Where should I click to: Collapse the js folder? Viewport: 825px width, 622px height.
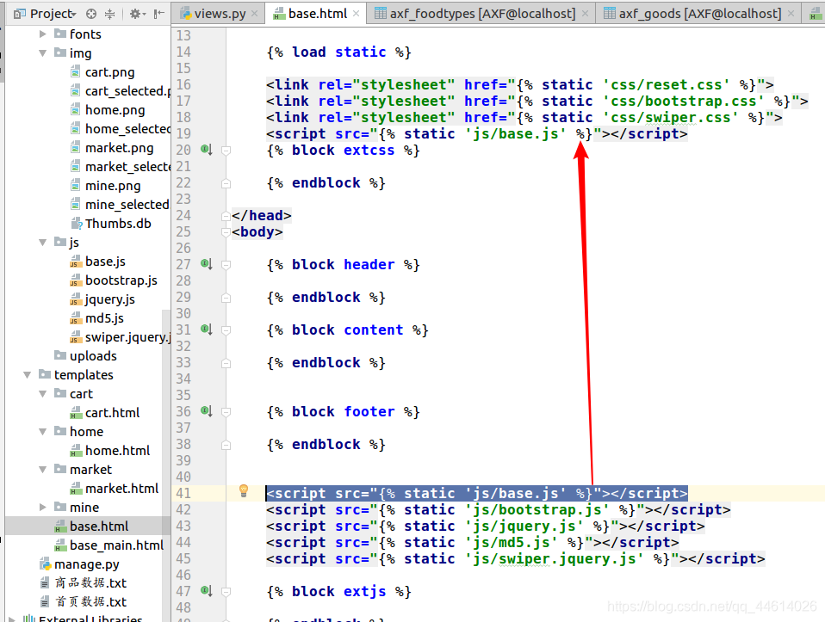(42, 243)
